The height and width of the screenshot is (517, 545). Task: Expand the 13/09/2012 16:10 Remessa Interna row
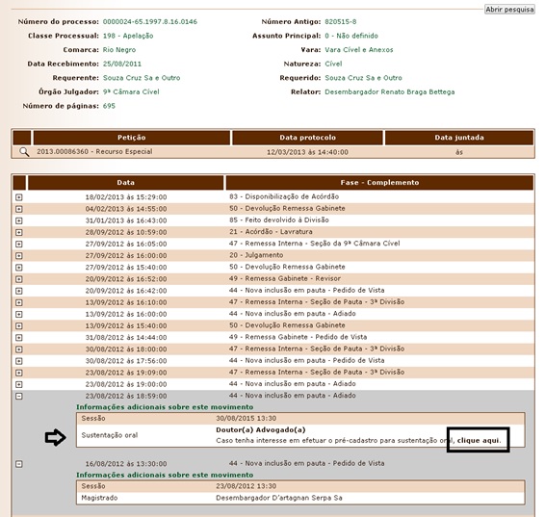(x=19, y=302)
